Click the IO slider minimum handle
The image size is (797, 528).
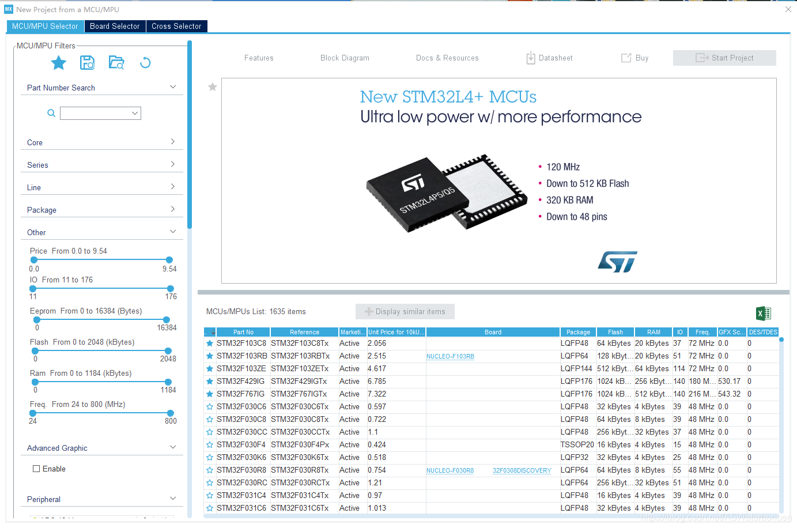pos(33,289)
